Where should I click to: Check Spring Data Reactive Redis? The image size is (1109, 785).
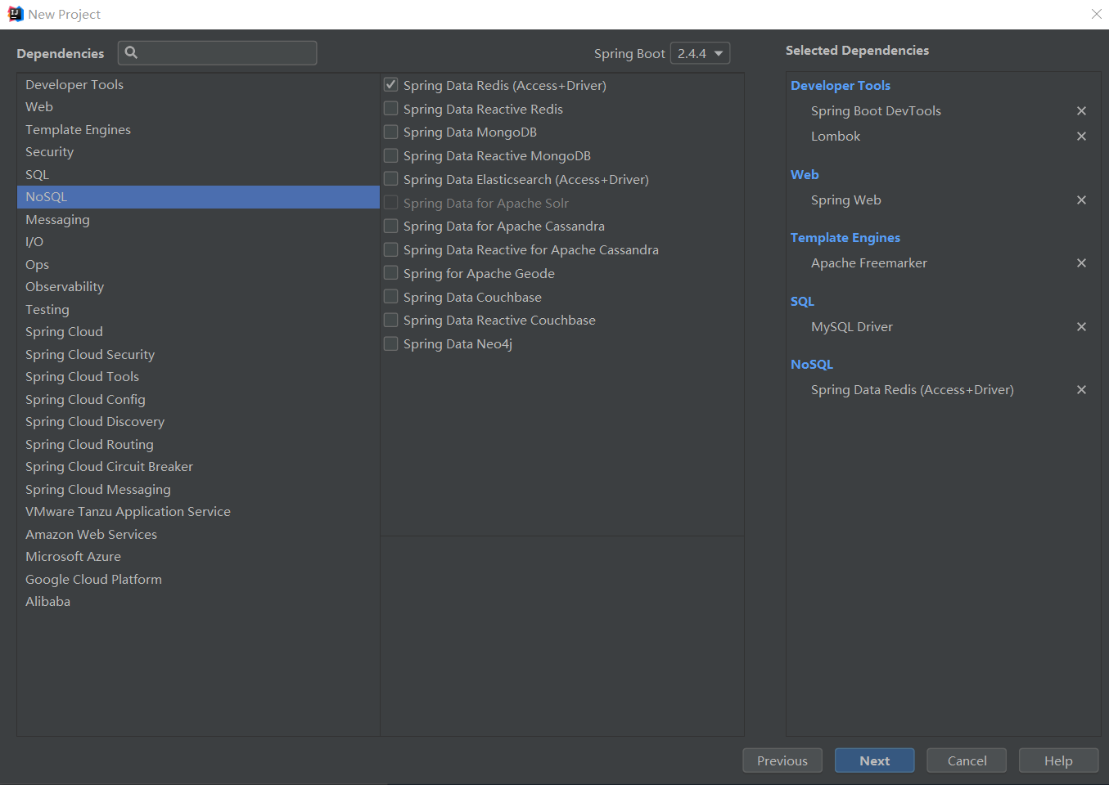[391, 109]
